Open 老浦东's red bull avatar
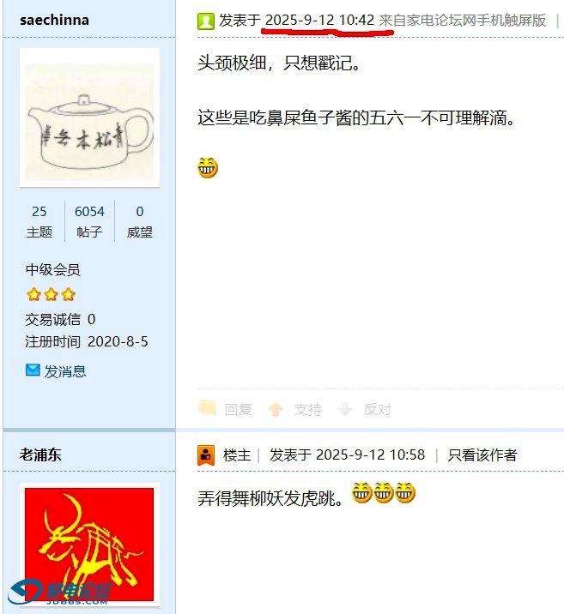564x614 pixels. (x=89, y=545)
